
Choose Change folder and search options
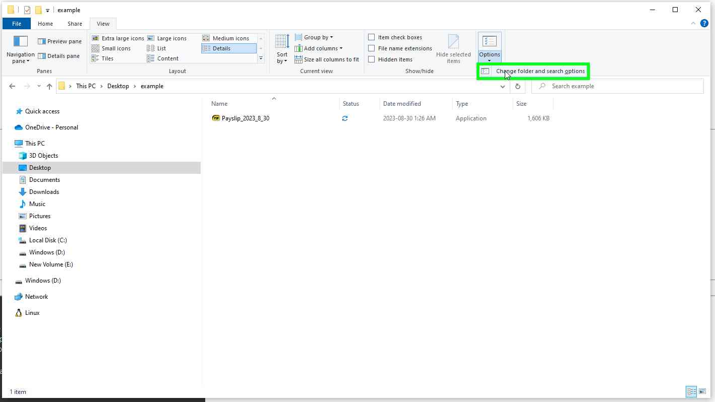click(x=533, y=71)
